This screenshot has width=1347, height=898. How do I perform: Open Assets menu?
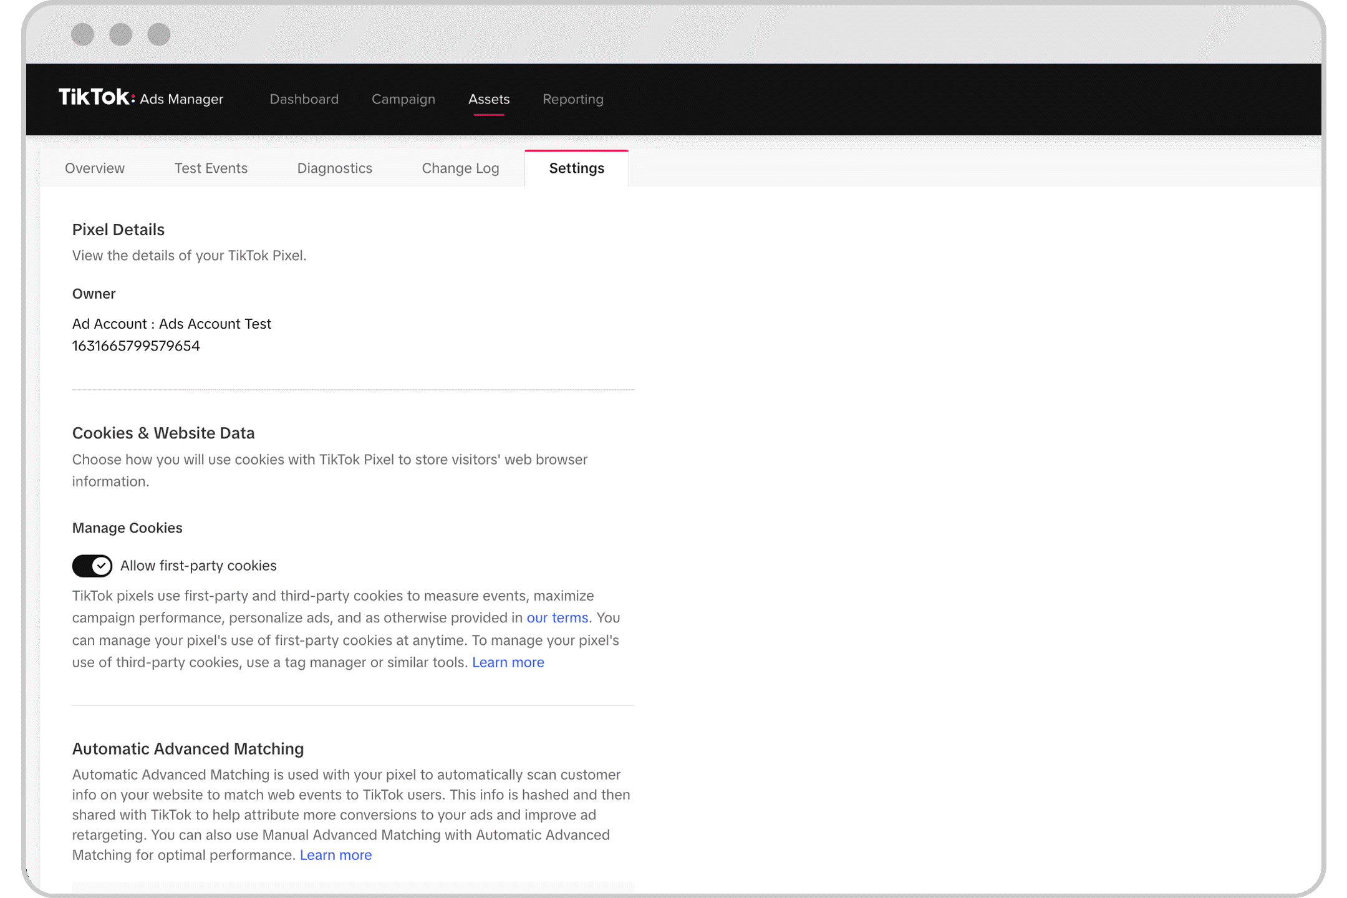click(x=489, y=99)
